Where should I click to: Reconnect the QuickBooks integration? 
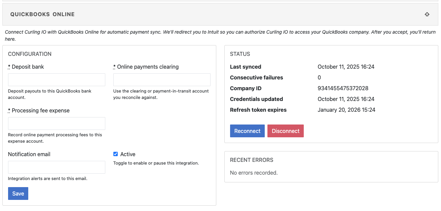(x=247, y=131)
